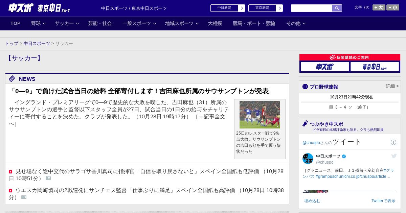Expand the 一般スポーツ dropdown chevron
Image resolution: width=406 pixels, height=213 pixels.
[155, 24]
